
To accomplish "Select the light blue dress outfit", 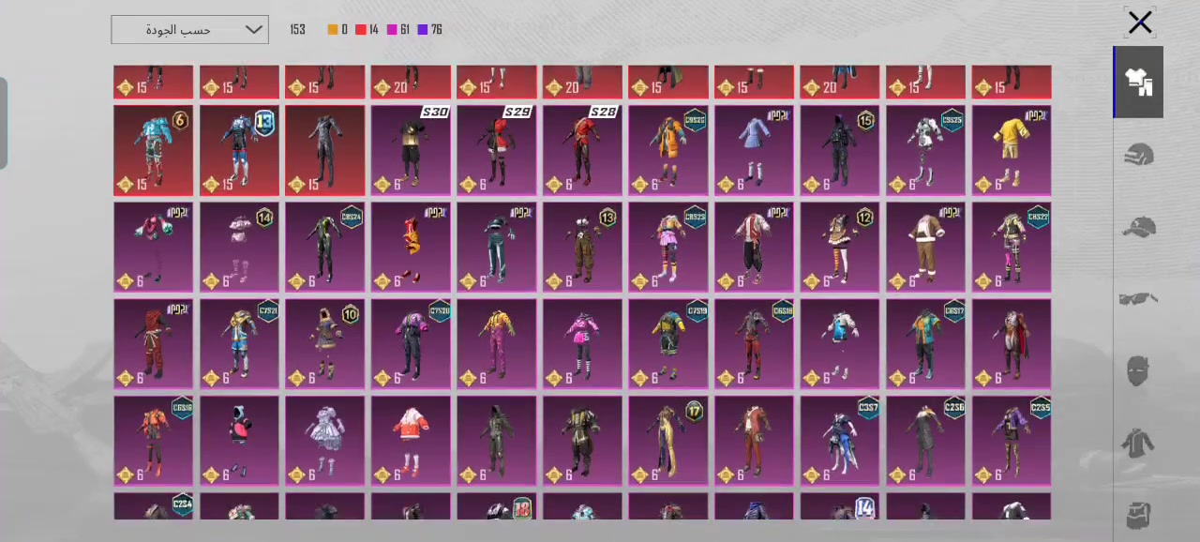I will [x=754, y=150].
